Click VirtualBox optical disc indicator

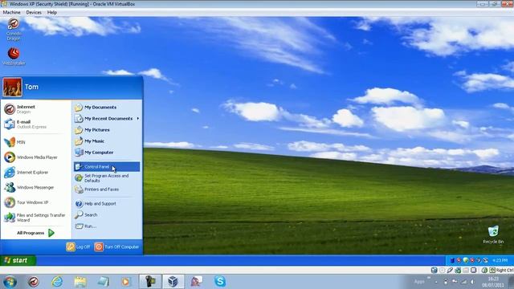tap(443, 271)
